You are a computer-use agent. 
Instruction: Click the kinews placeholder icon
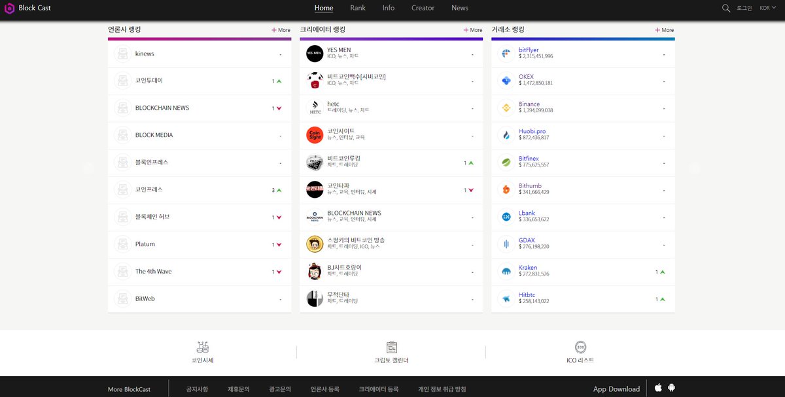[x=122, y=54]
